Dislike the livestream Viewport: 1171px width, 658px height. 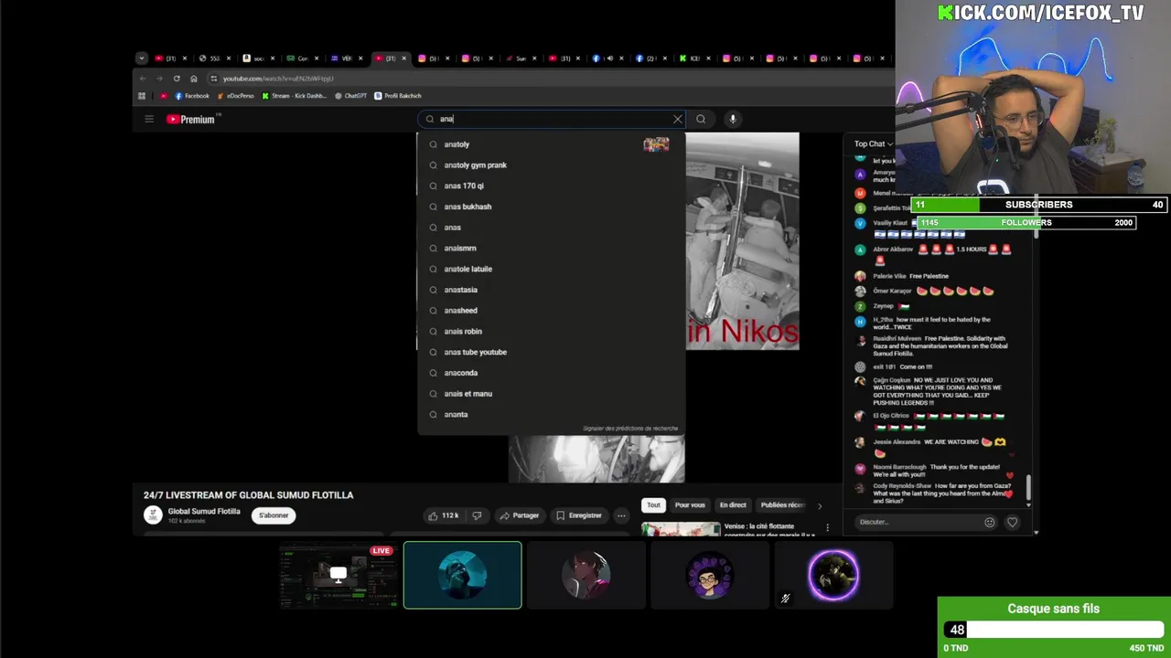pyautogui.click(x=477, y=515)
